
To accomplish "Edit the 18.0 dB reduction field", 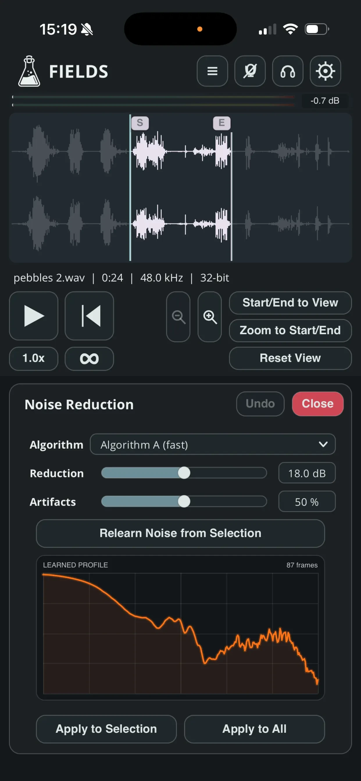I will [307, 473].
